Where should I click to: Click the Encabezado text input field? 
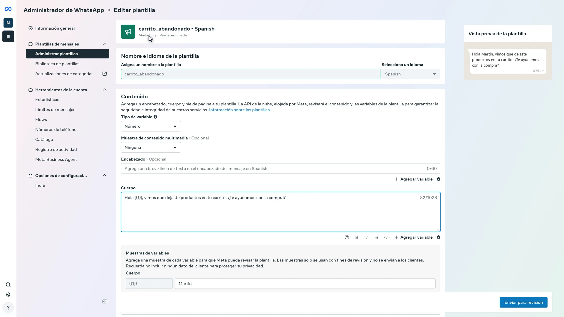click(x=281, y=168)
